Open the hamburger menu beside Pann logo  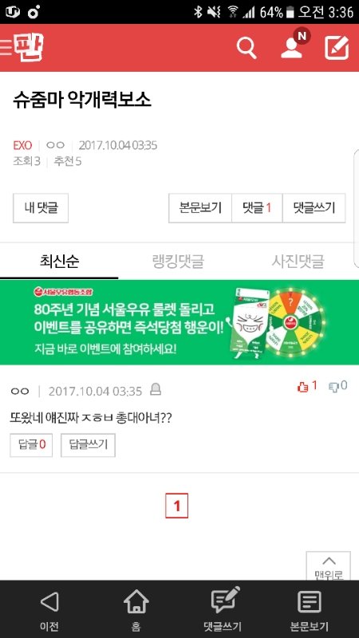point(6,48)
